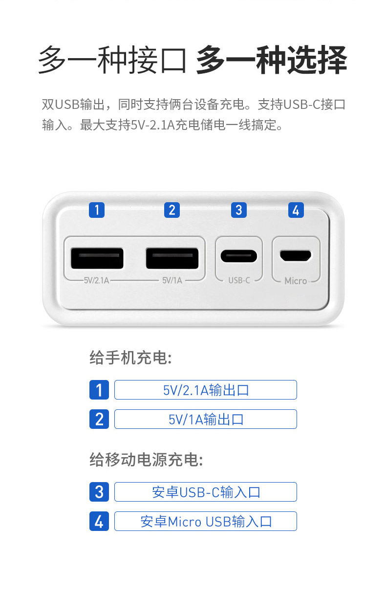Click the blue number 2 badge above the ports
Image resolution: width=386 pixels, height=613 pixels.
pyautogui.click(x=172, y=210)
